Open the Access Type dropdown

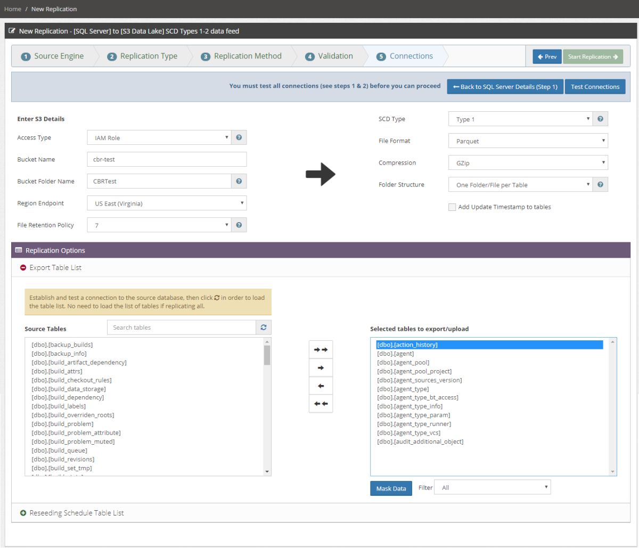(x=159, y=137)
